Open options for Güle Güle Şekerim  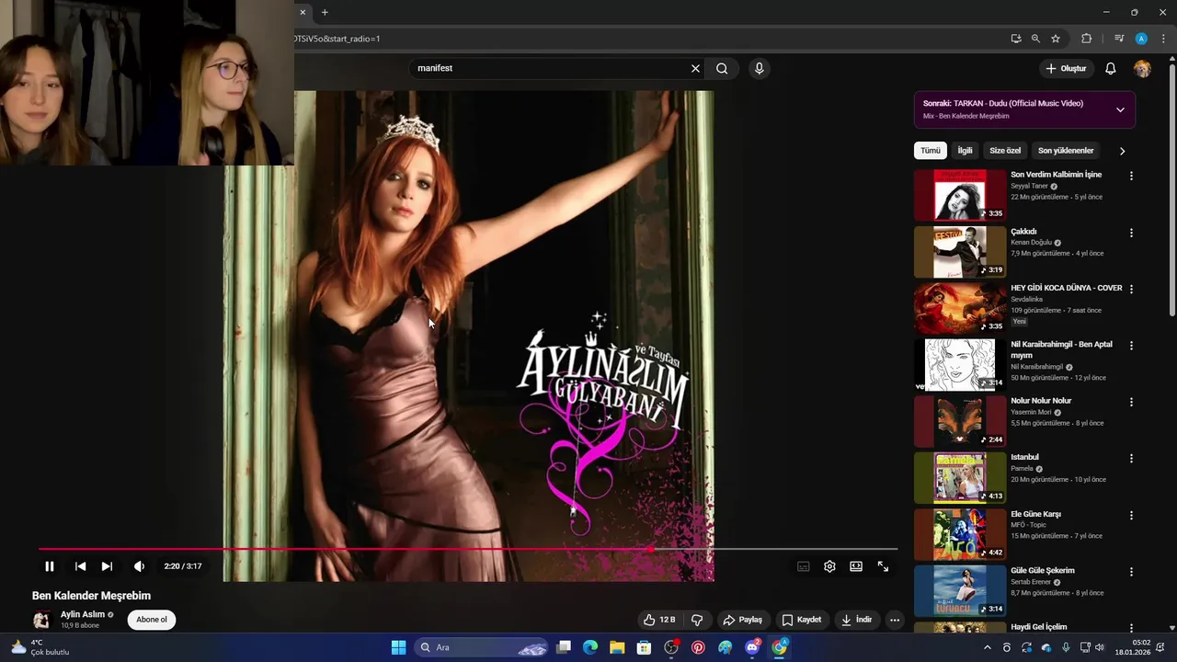pos(1131,571)
